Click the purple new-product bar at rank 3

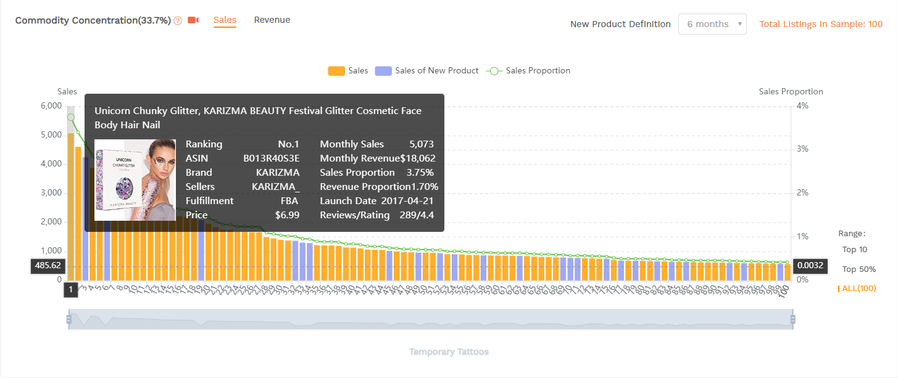[x=85, y=247]
